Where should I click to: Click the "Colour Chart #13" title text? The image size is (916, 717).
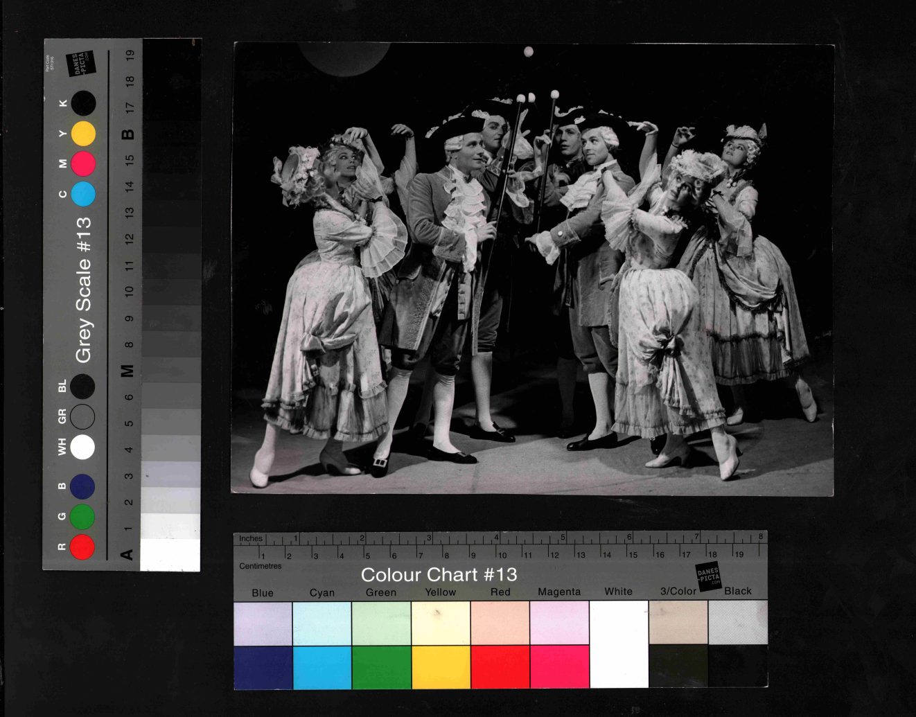(x=439, y=574)
